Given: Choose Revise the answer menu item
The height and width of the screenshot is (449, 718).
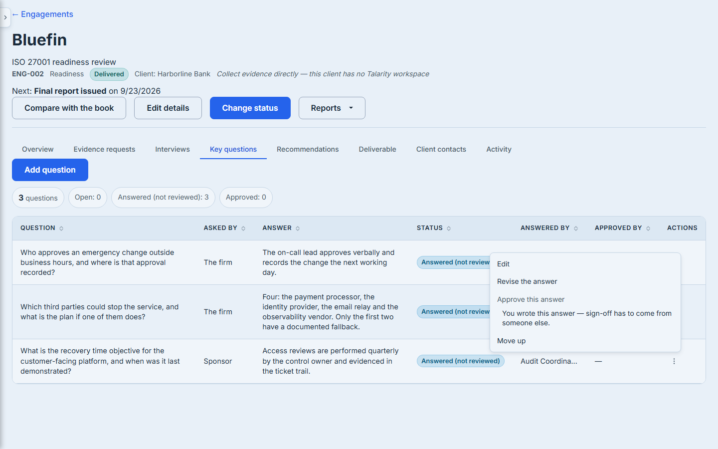Looking at the screenshot, I should 585,281.
